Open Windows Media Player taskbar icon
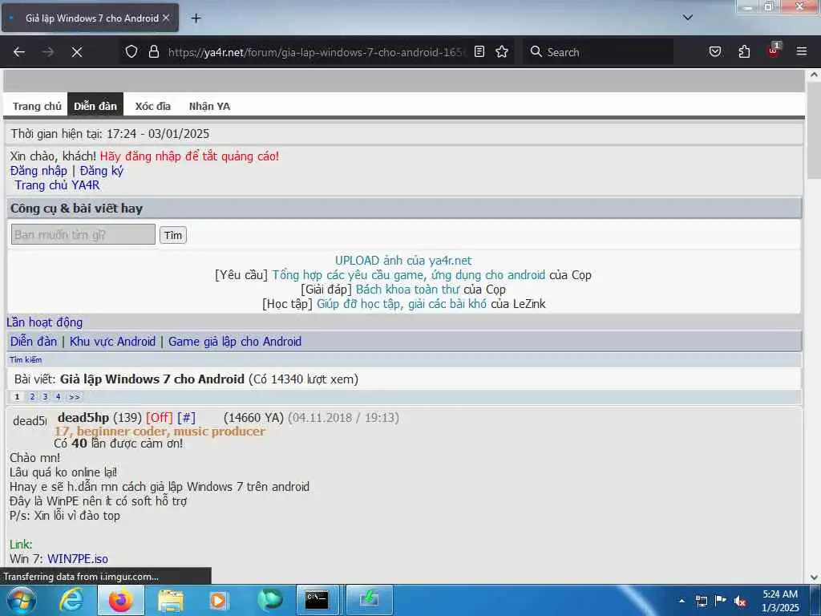The image size is (821, 616). click(x=219, y=600)
